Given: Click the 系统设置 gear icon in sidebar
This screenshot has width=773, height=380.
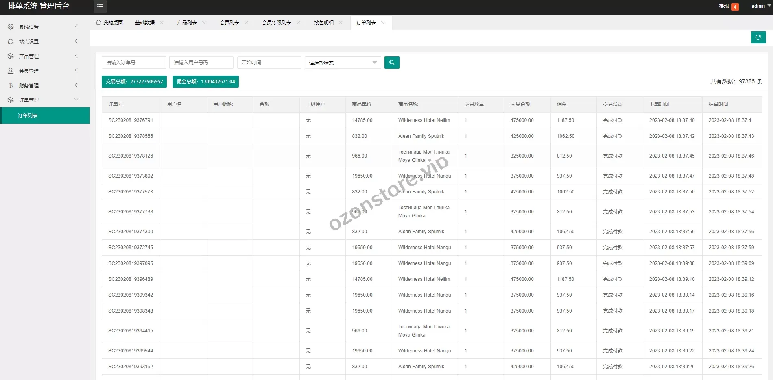Looking at the screenshot, I should point(11,27).
